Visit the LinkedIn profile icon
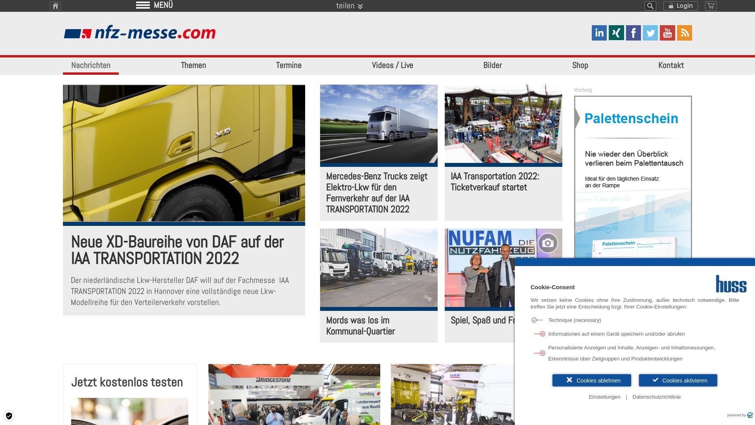The width and height of the screenshot is (755, 425). click(599, 33)
